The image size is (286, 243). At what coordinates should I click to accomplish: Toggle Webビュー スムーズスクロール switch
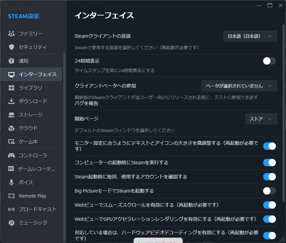270,205
